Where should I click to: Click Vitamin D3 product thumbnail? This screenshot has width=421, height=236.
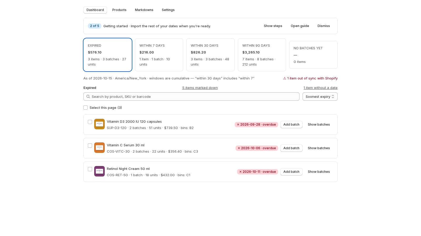click(99, 124)
